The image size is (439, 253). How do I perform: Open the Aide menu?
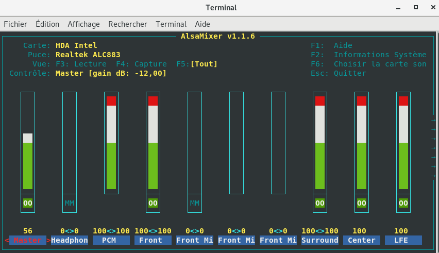(202, 24)
